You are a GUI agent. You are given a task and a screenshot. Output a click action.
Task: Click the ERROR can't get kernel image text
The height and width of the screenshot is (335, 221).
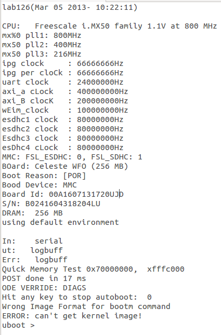click(72, 316)
